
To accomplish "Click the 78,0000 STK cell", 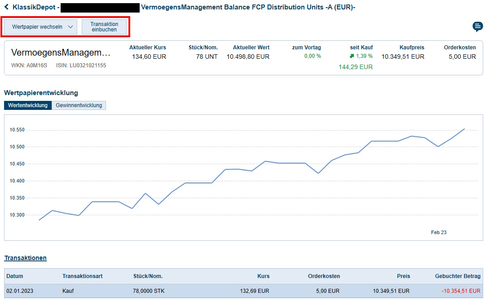I will click(149, 291).
